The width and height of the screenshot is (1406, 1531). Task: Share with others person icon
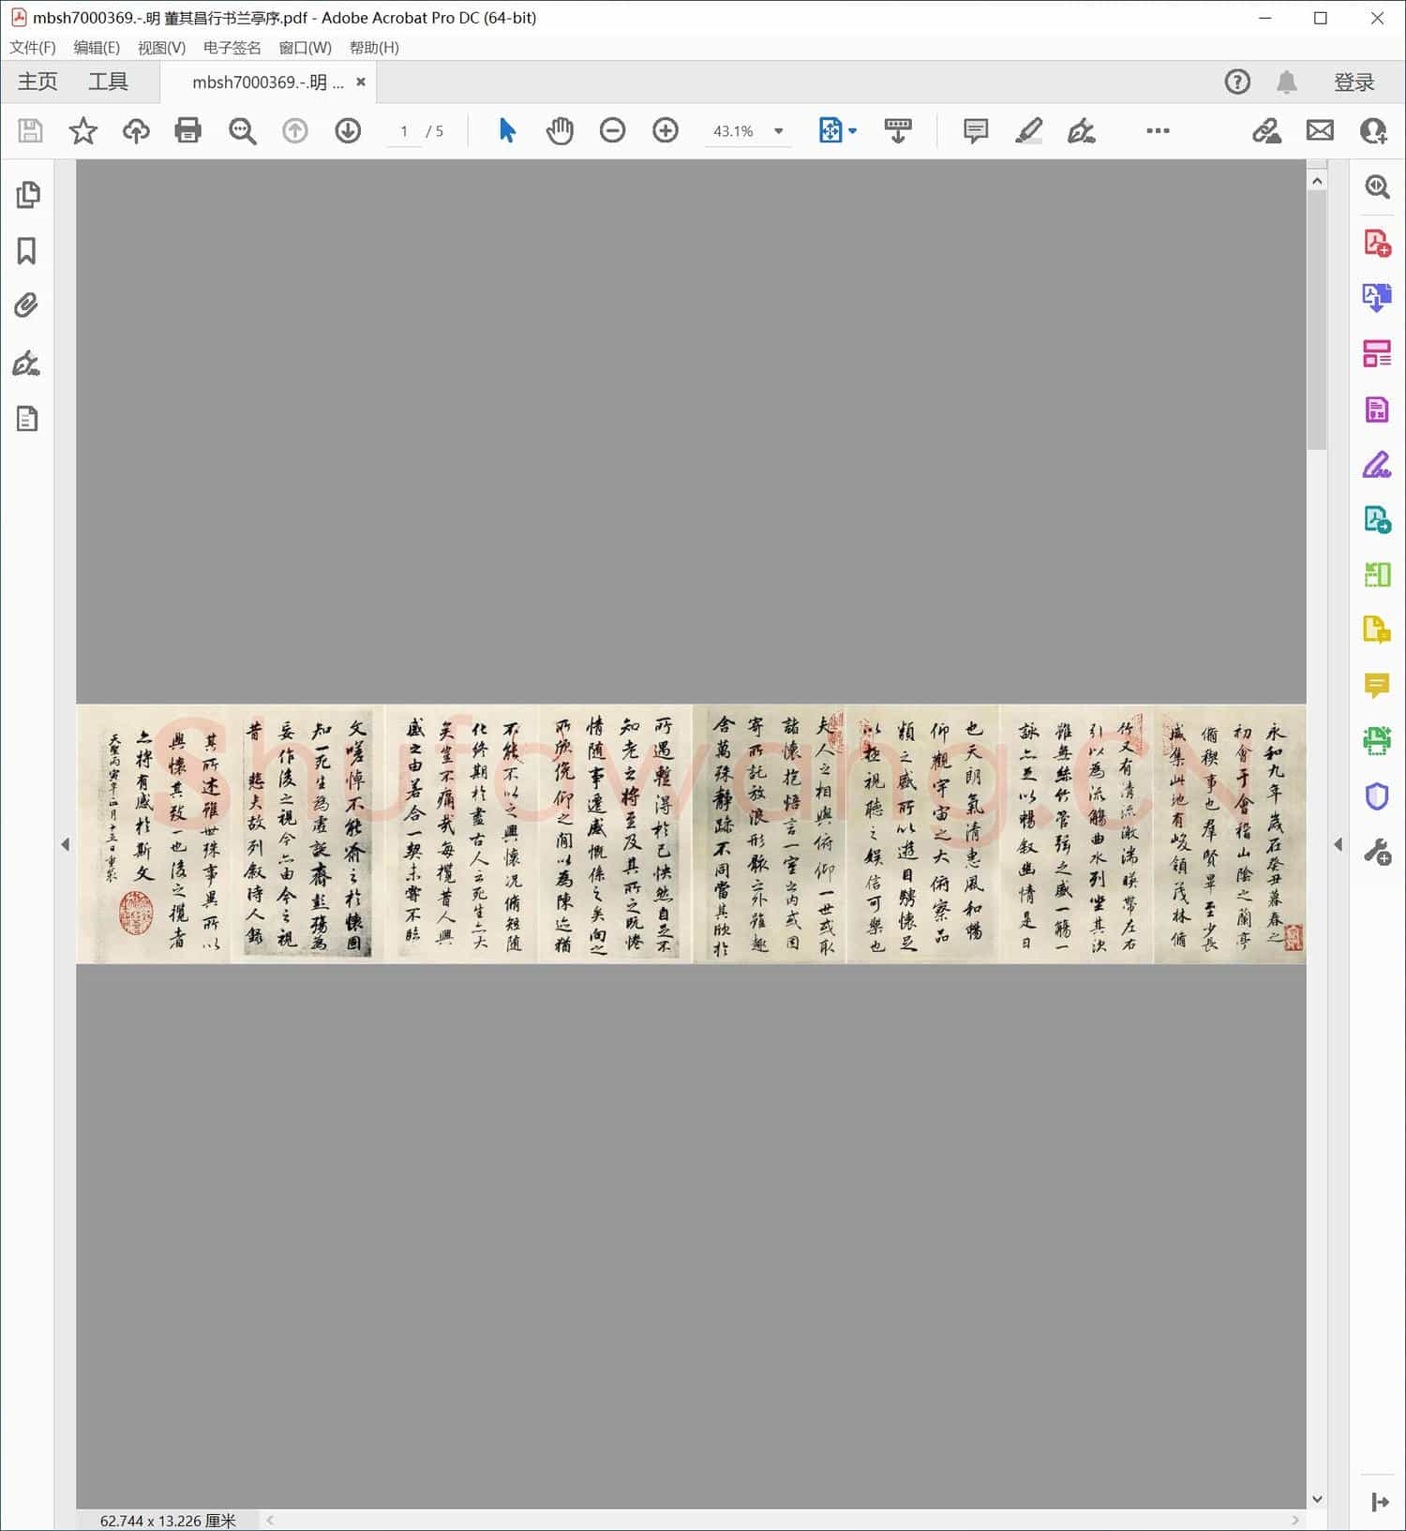[1373, 130]
